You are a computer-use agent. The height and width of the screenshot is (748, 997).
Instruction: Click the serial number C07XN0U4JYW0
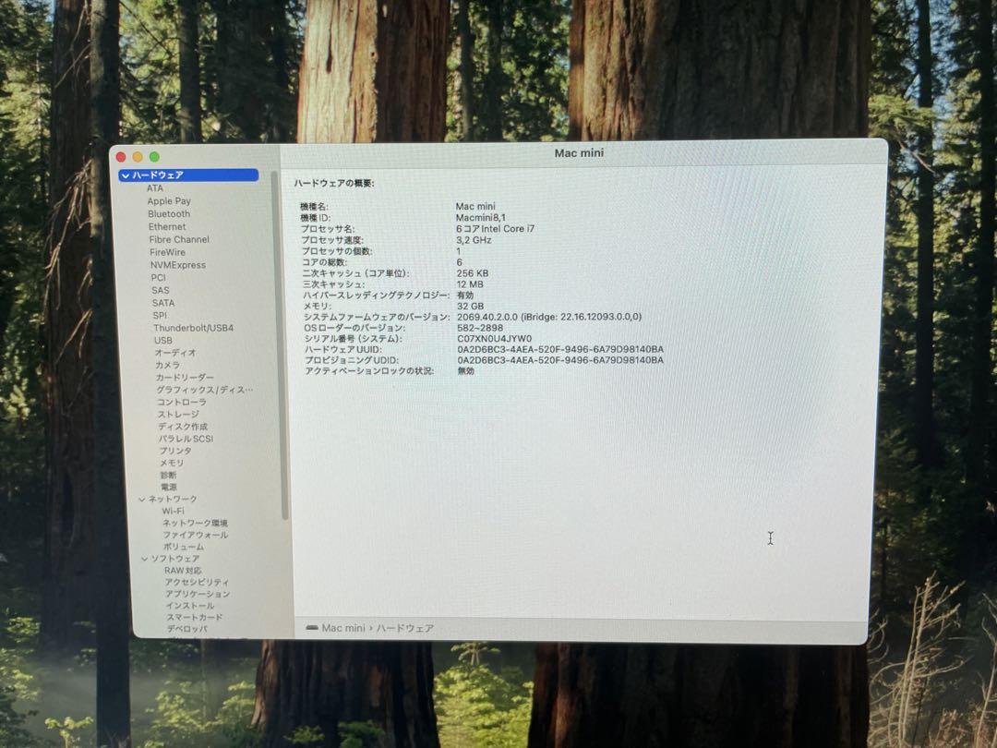(x=495, y=338)
